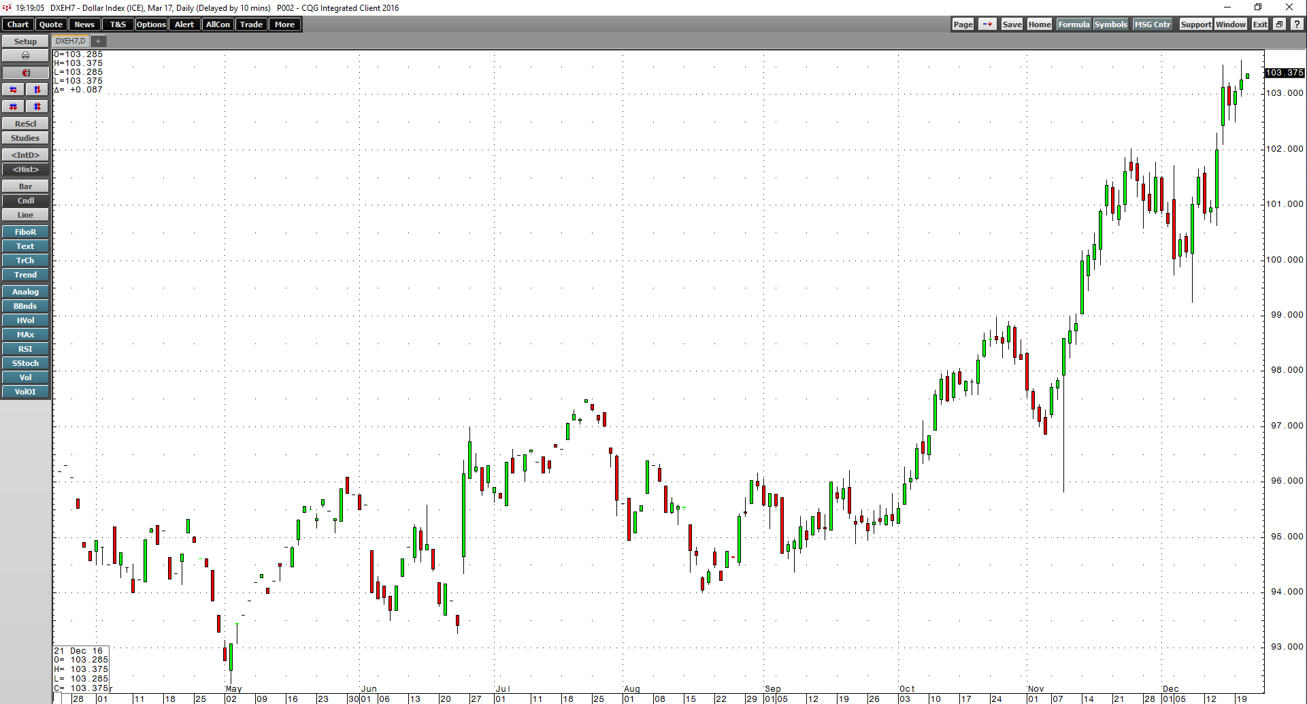
Task: Click the Nov month label on time axis
Action: click(x=1036, y=689)
